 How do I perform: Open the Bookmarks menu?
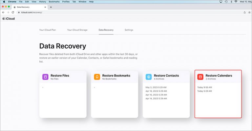[x=54, y=2]
